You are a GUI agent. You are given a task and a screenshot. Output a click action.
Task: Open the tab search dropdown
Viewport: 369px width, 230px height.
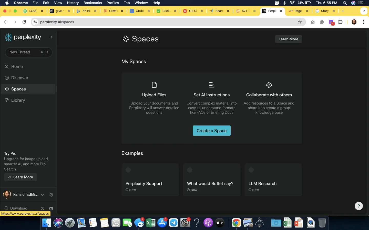click(364, 11)
